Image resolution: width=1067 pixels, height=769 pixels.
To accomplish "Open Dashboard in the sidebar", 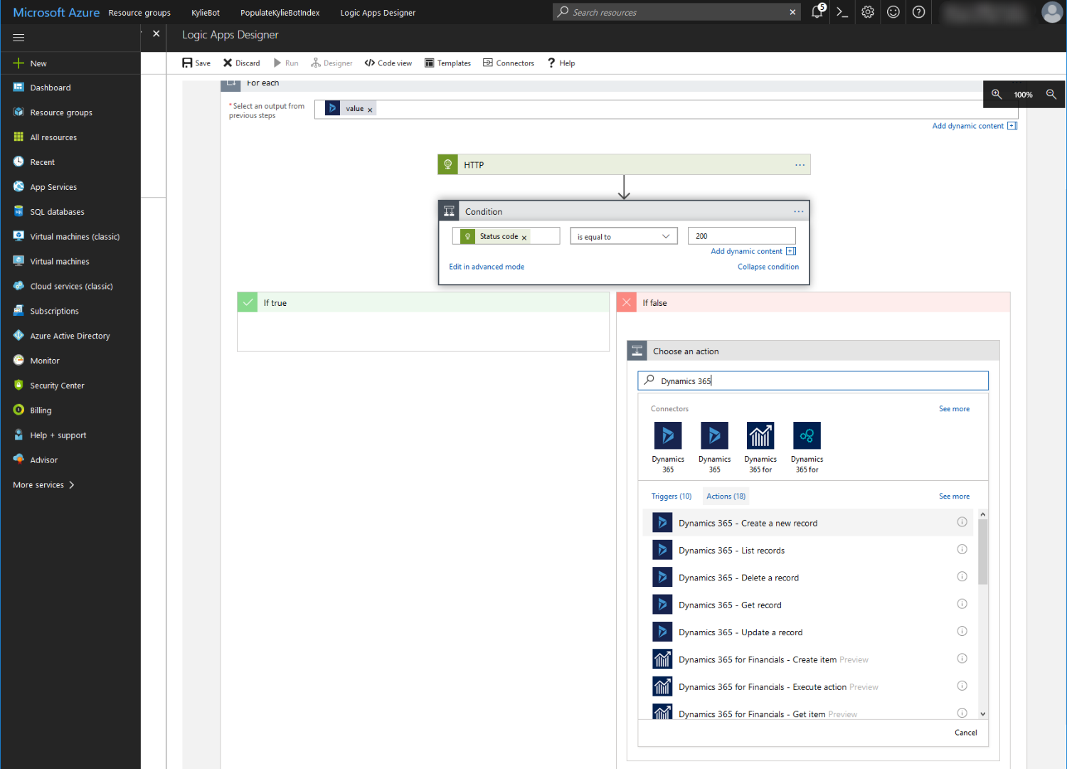I will click(51, 88).
